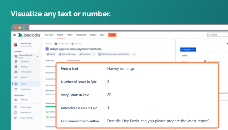Click the Project pages icon
Screen dimensions: 228x130
pyautogui.click(x=15, y=107)
